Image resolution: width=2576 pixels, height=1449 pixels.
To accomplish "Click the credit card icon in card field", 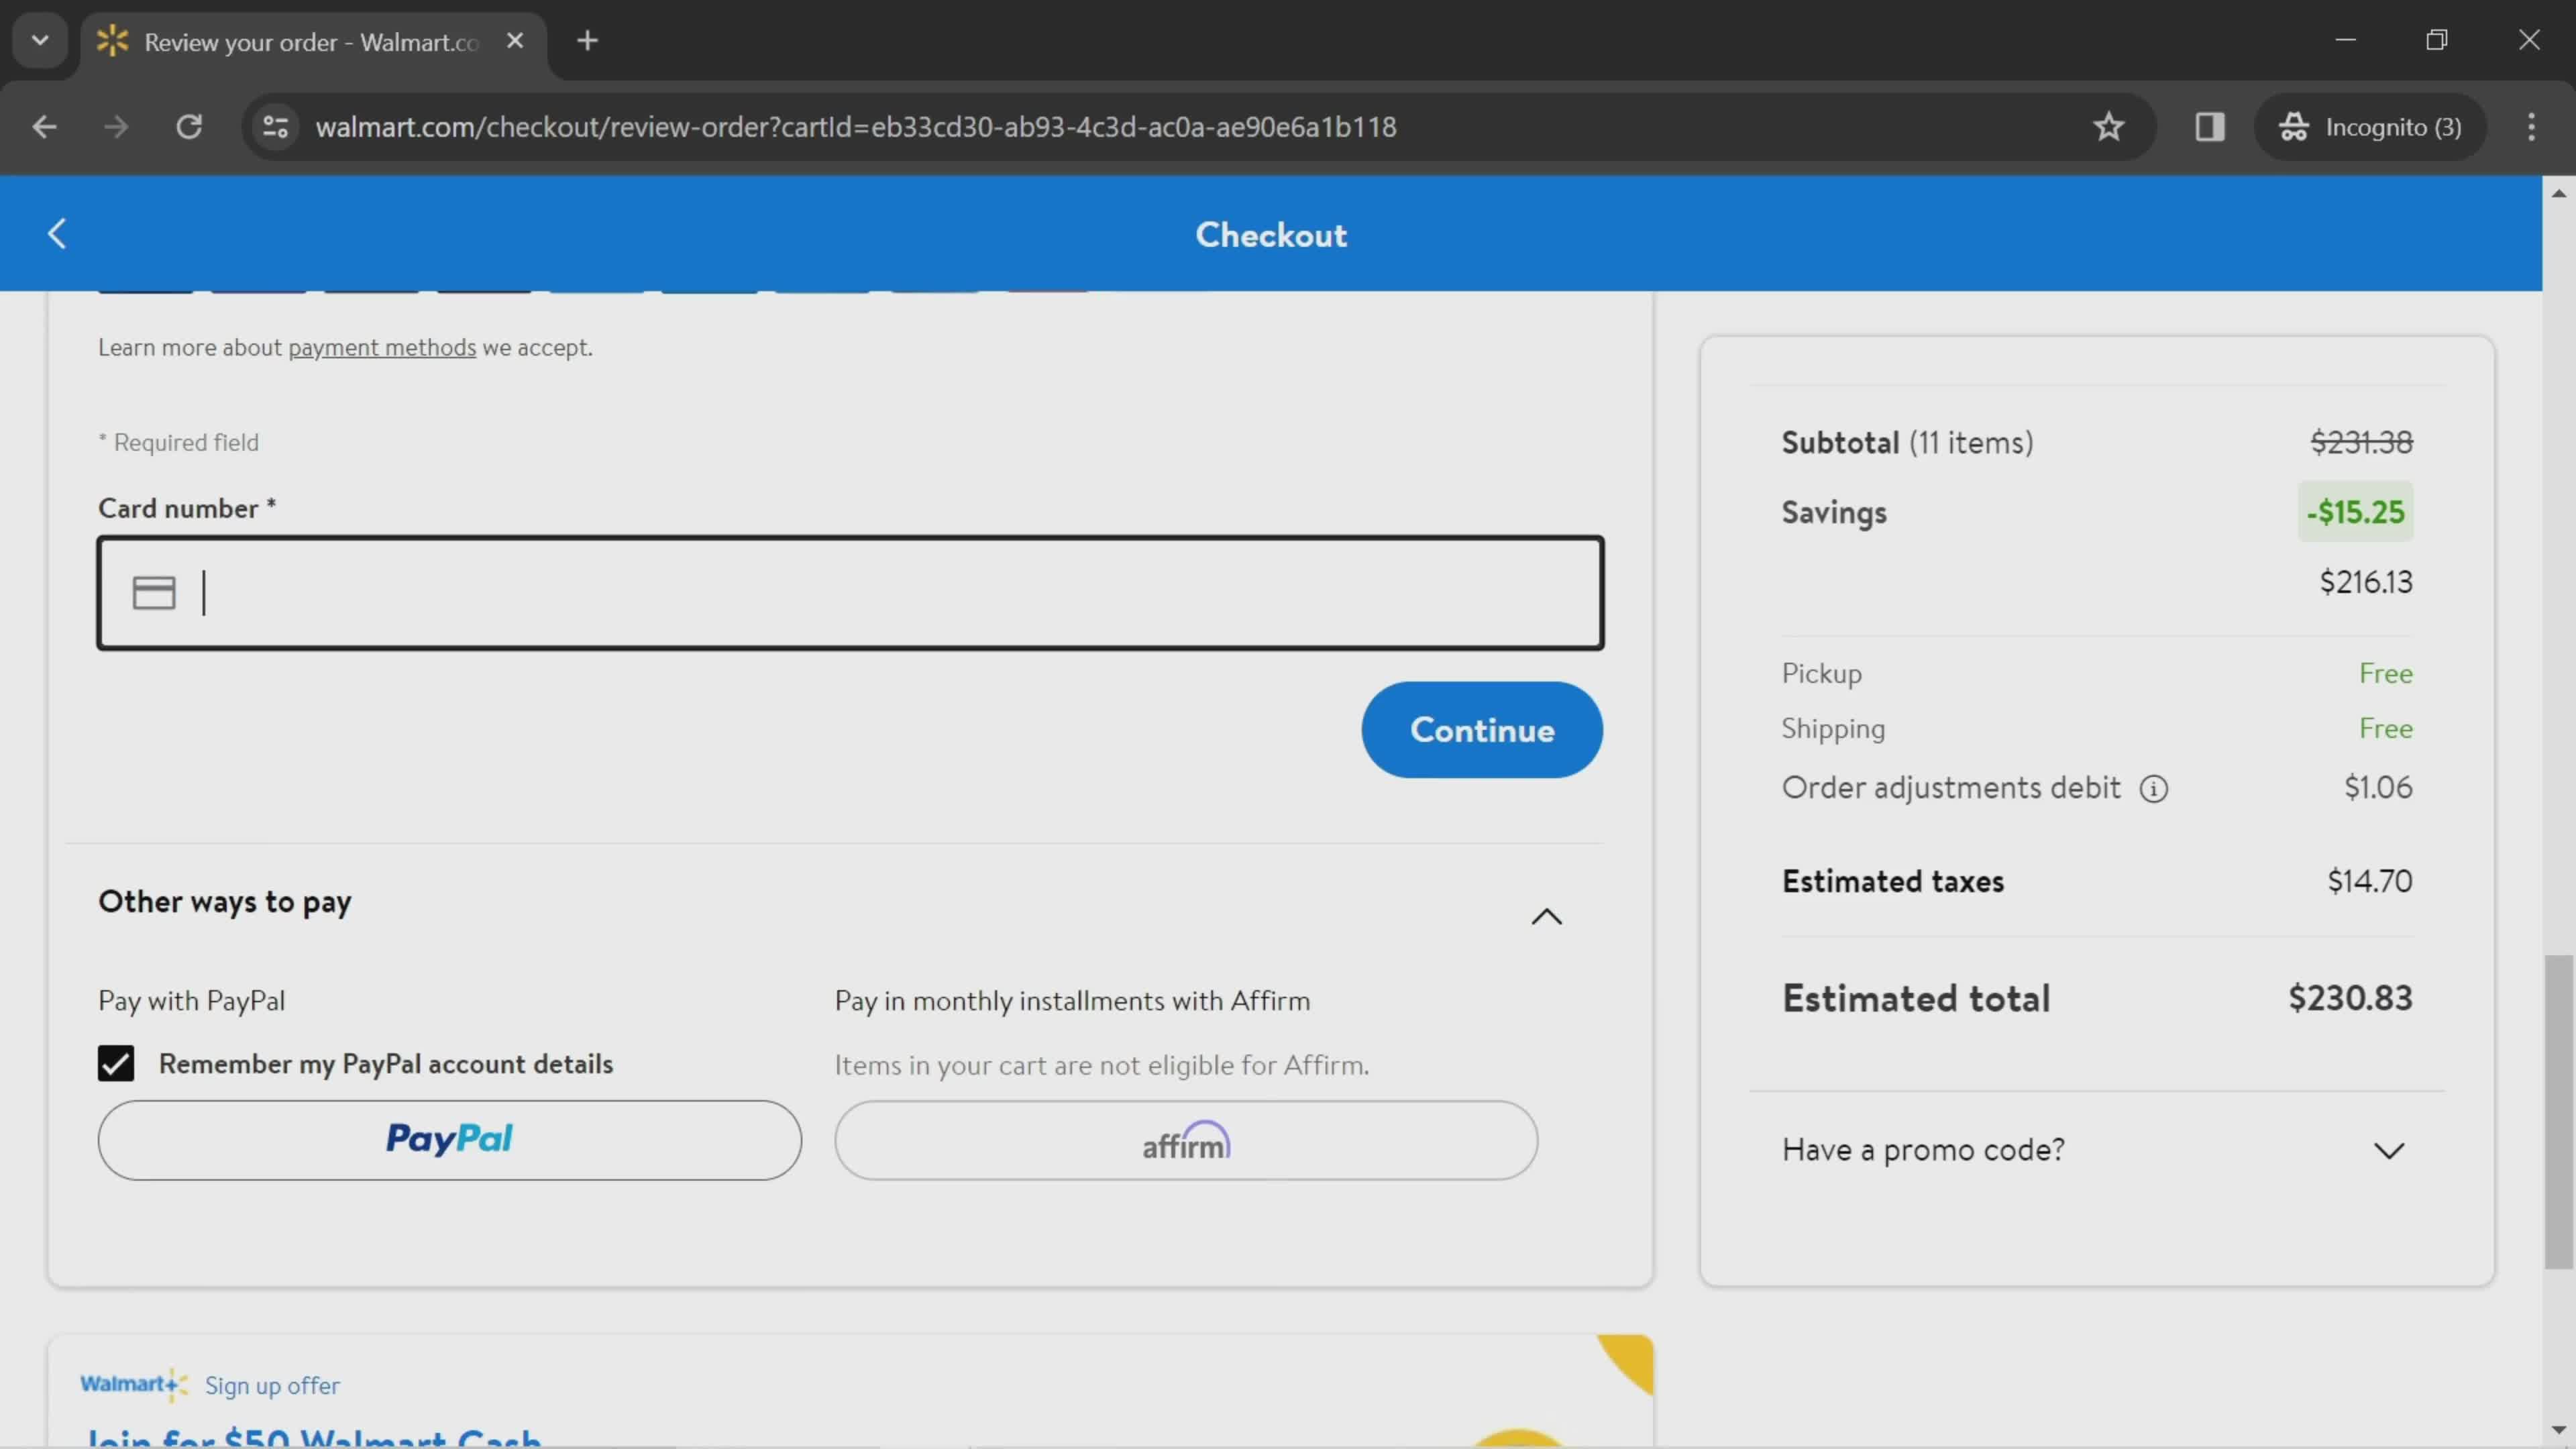I will [154, 593].
